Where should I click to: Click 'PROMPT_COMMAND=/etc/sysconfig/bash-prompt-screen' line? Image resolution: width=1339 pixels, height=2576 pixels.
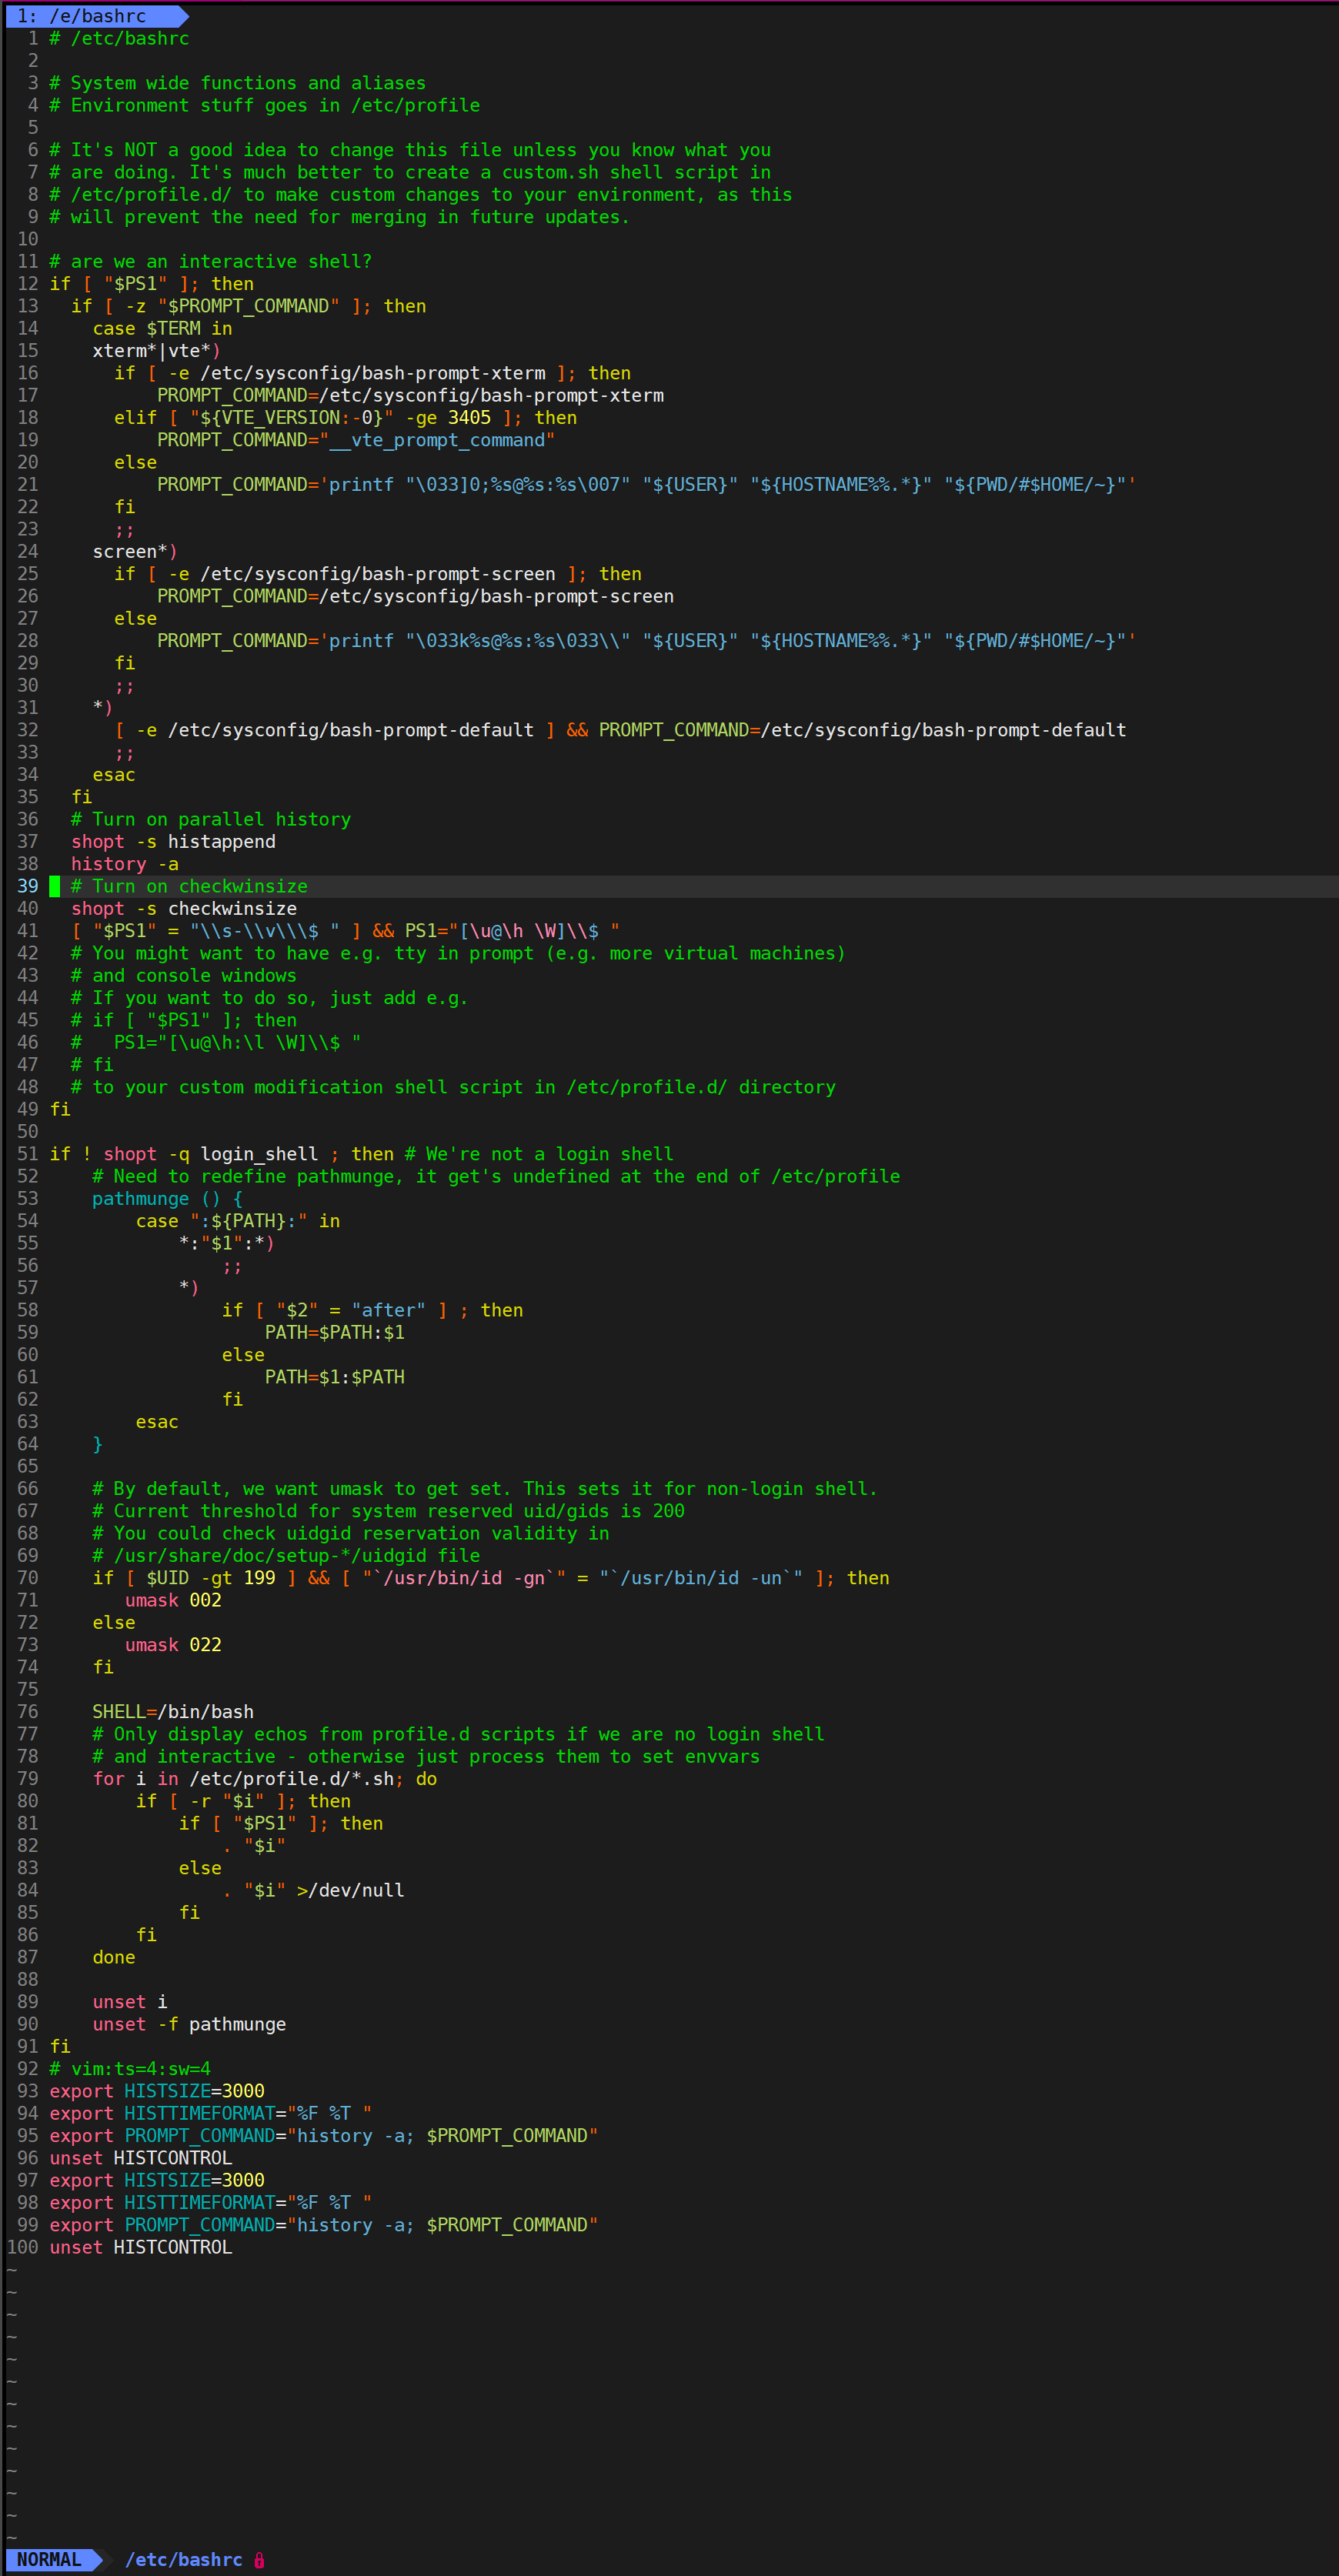click(415, 596)
